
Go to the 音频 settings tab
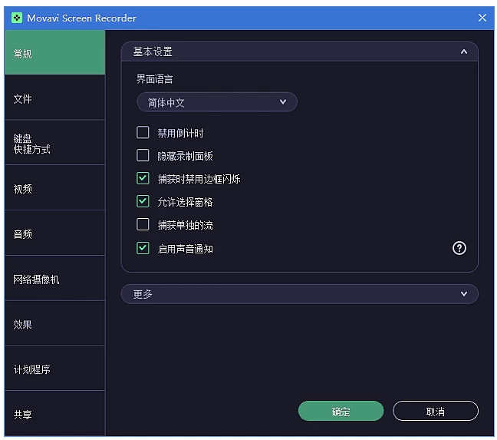coord(54,234)
